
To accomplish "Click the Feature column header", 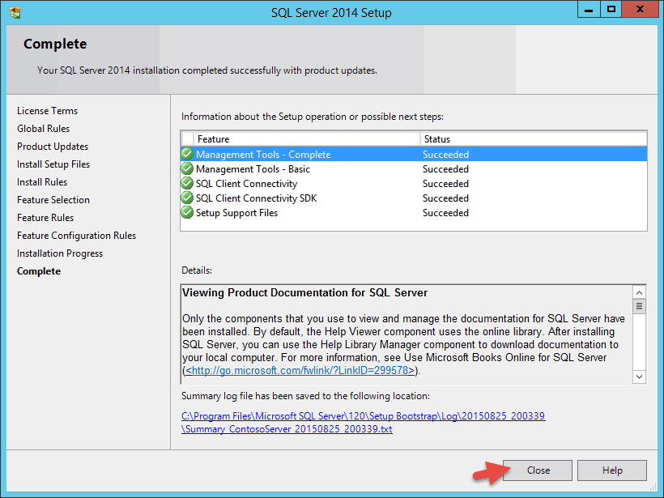I will [x=307, y=139].
